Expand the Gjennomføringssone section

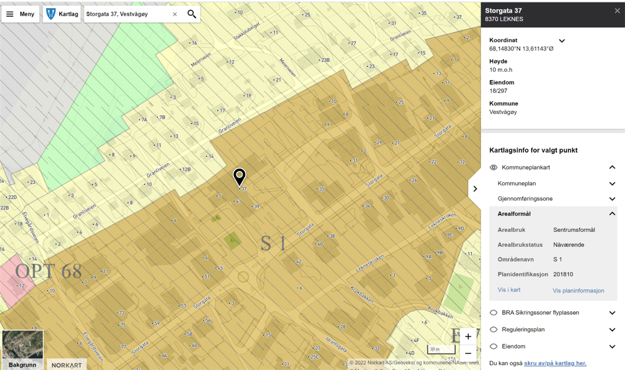point(612,199)
